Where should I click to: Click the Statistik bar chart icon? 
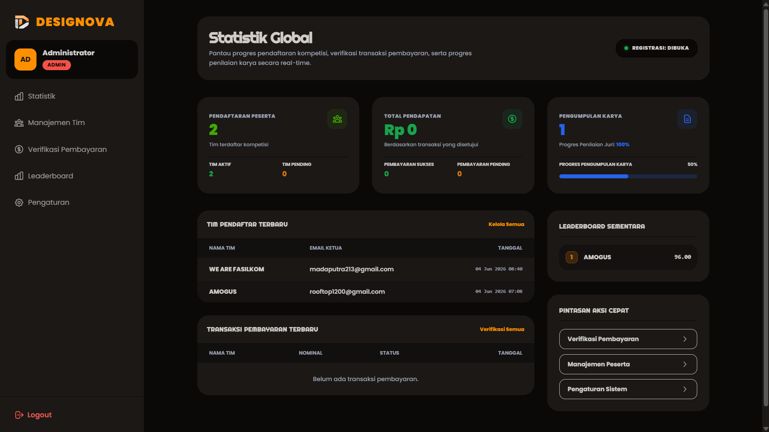click(19, 96)
